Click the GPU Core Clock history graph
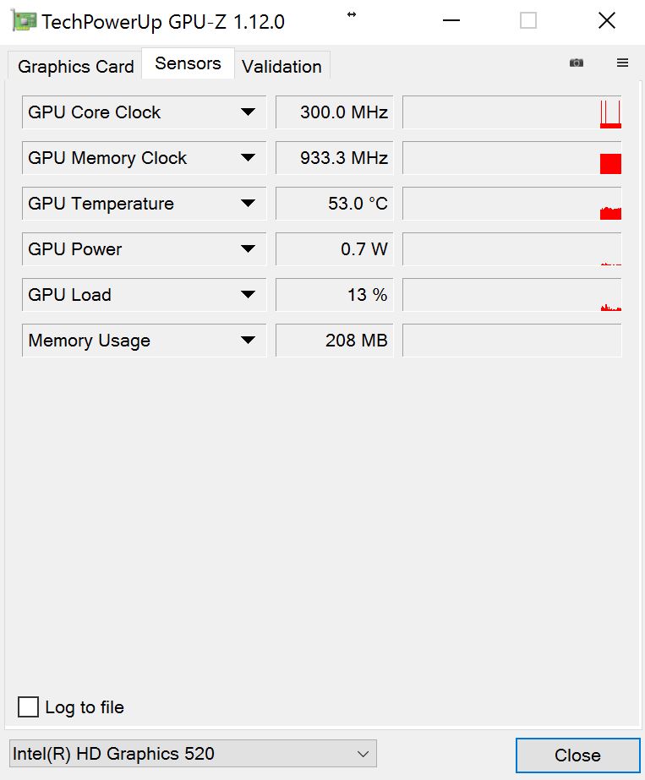 point(512,112)
